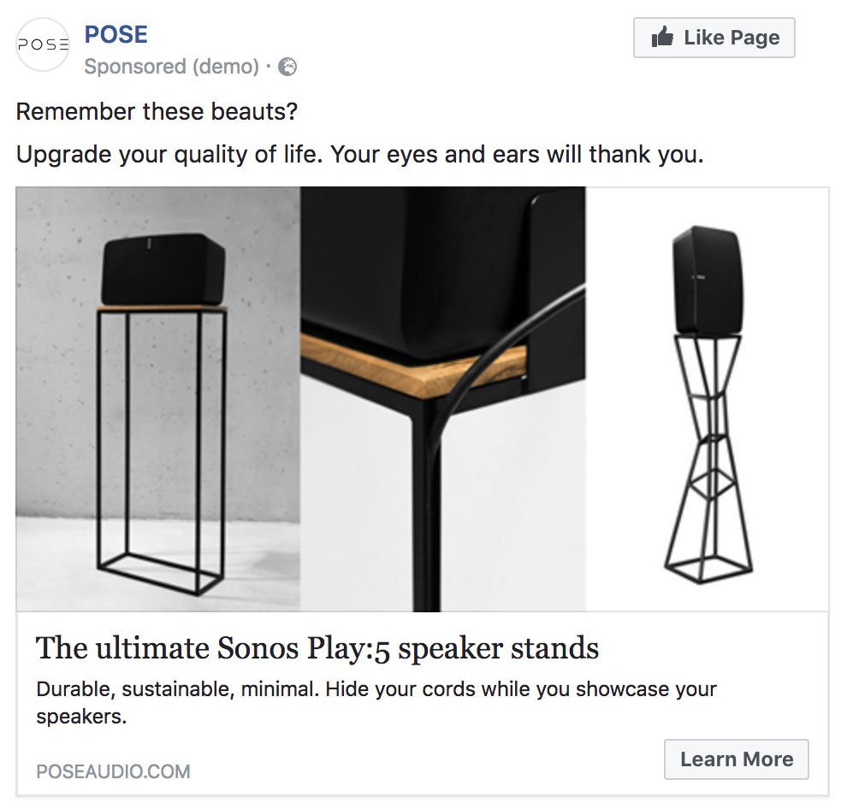Screen dimensions: 847x809
Task: Click the POSE profile logo icon
Action: pos(42,44)
